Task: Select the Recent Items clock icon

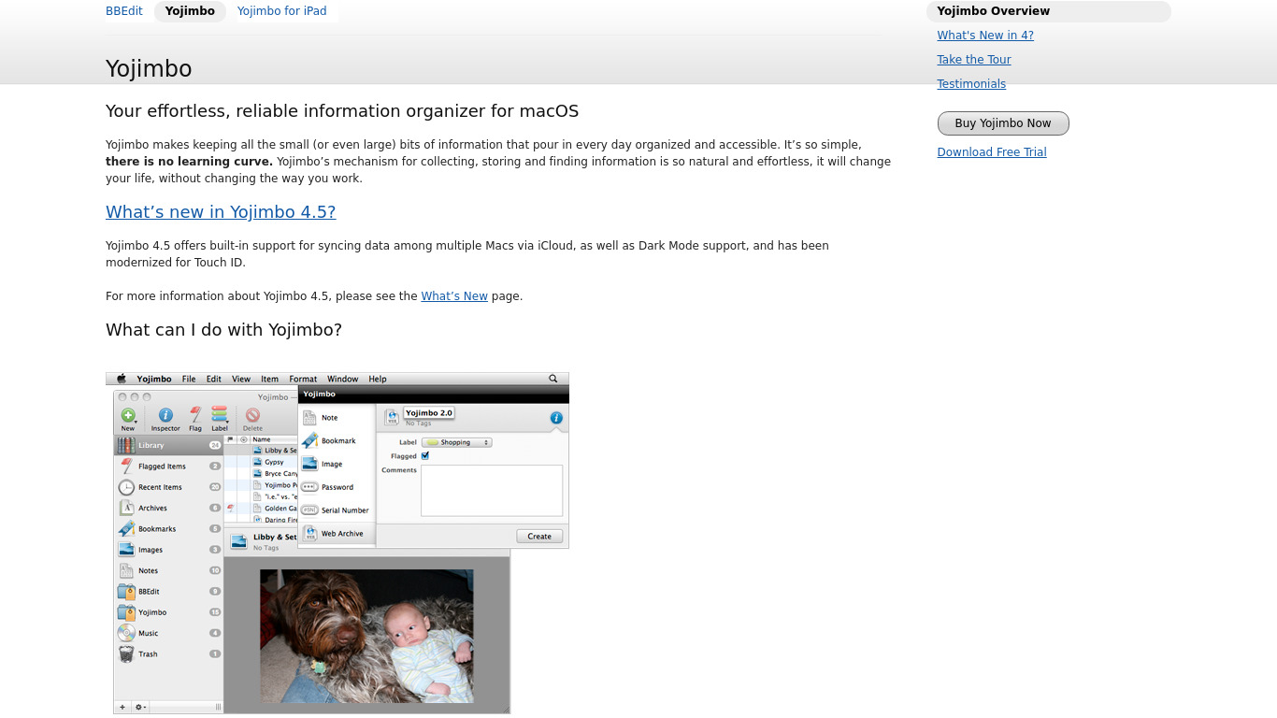Action: coord(126,487)
